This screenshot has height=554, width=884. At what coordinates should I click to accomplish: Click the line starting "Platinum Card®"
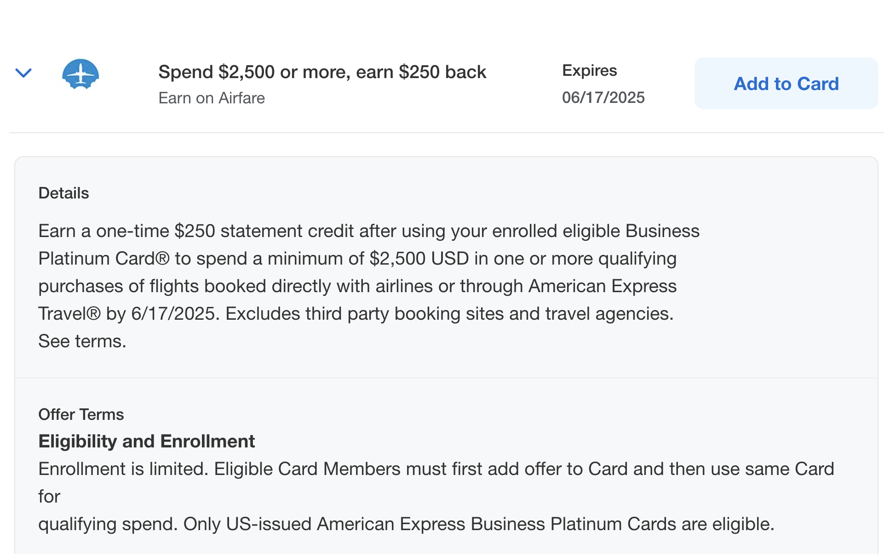tap(357, 259)
